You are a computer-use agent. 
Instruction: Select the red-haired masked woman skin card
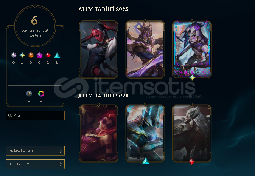click(98, 133)
